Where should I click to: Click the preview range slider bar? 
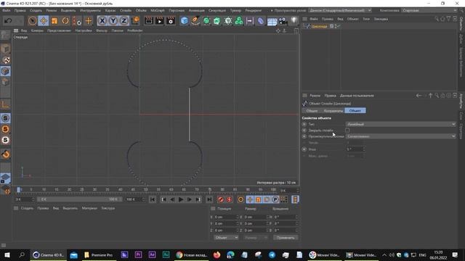click(79, 199)
